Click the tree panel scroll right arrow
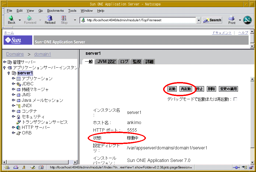Screen dimensions: 256x172 [x=75, y=162]
